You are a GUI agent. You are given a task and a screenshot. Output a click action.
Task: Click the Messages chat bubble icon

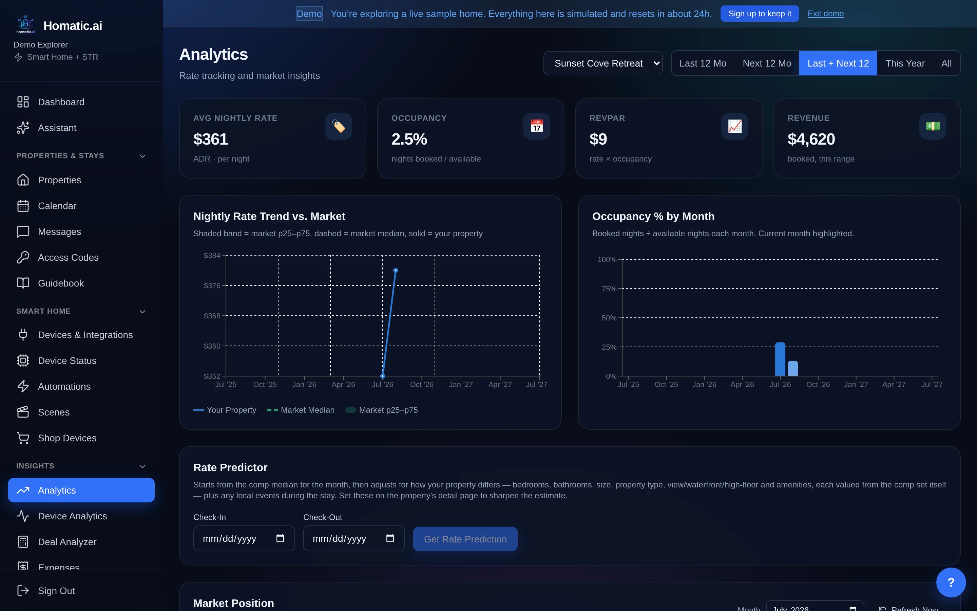[x=23, y=232]
